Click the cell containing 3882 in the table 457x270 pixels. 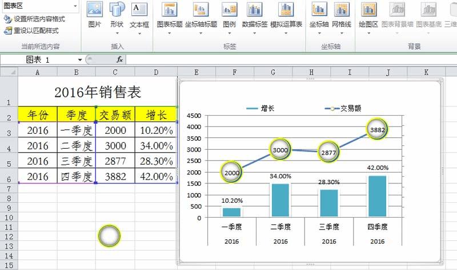click(115, 176)
